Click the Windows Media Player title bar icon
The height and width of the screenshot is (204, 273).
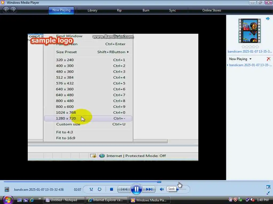pyautogui.click(x=3, y=2)
